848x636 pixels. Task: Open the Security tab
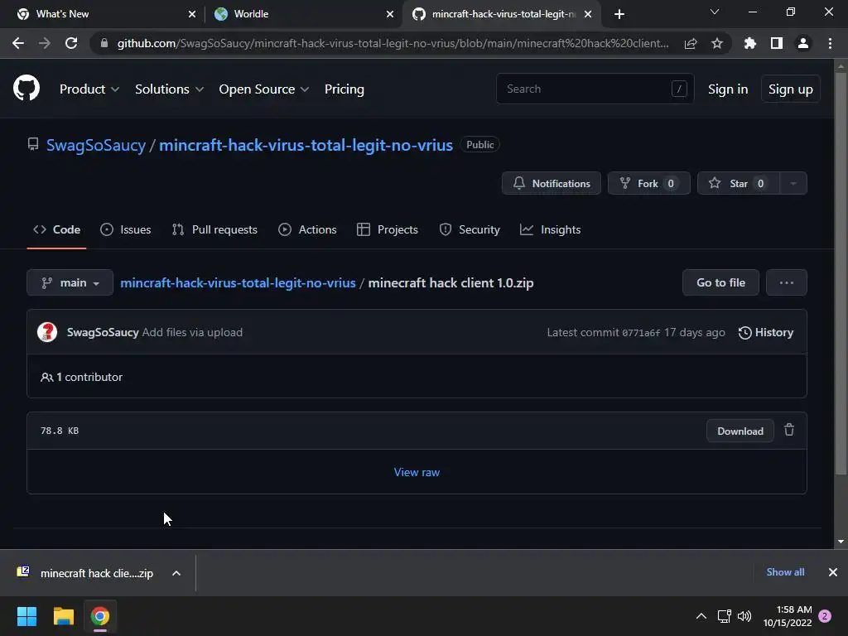tap(470, 229)
